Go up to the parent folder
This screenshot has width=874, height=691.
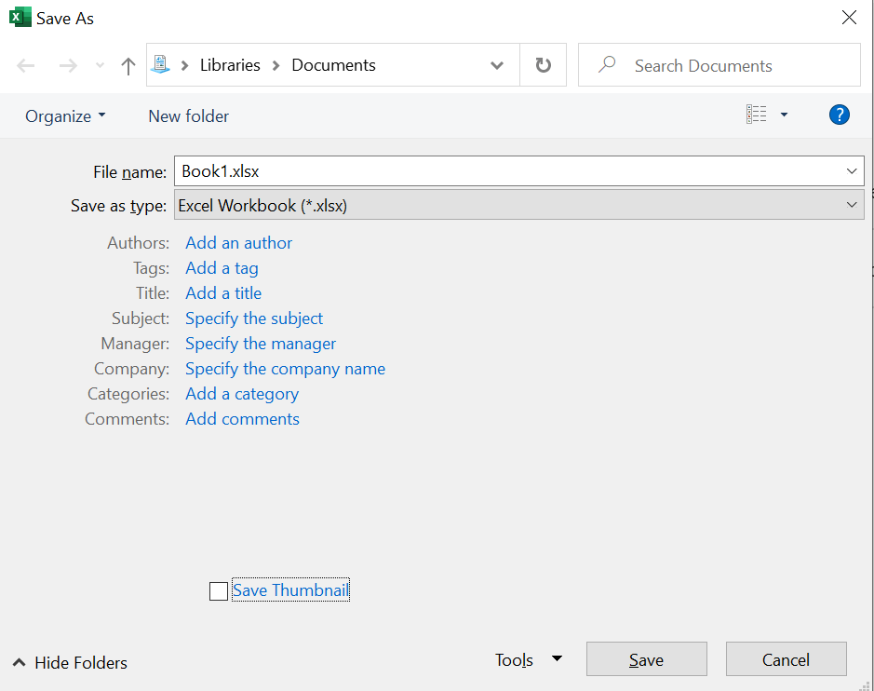pyautogui.click(x=128, y=64)
